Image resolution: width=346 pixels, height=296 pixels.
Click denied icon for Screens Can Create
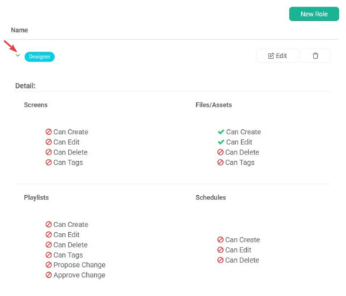coord(48,132)
